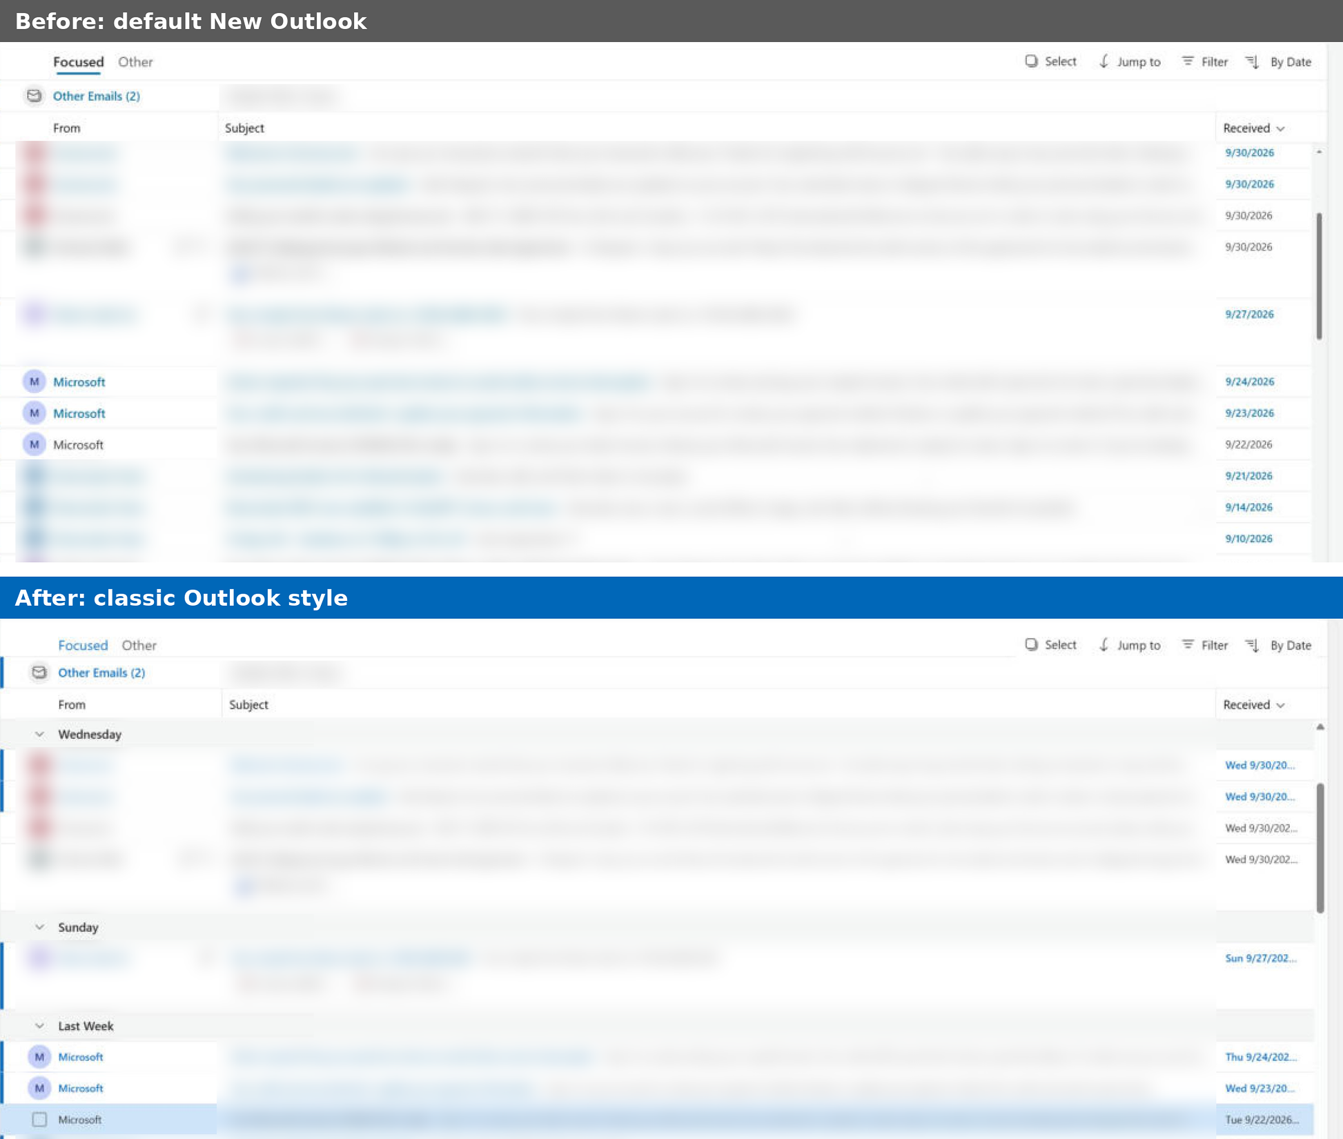Viewport: 1343px width, 1139px height.
Task: Switch to Focused tab in After panel
Action: point(83,645)
